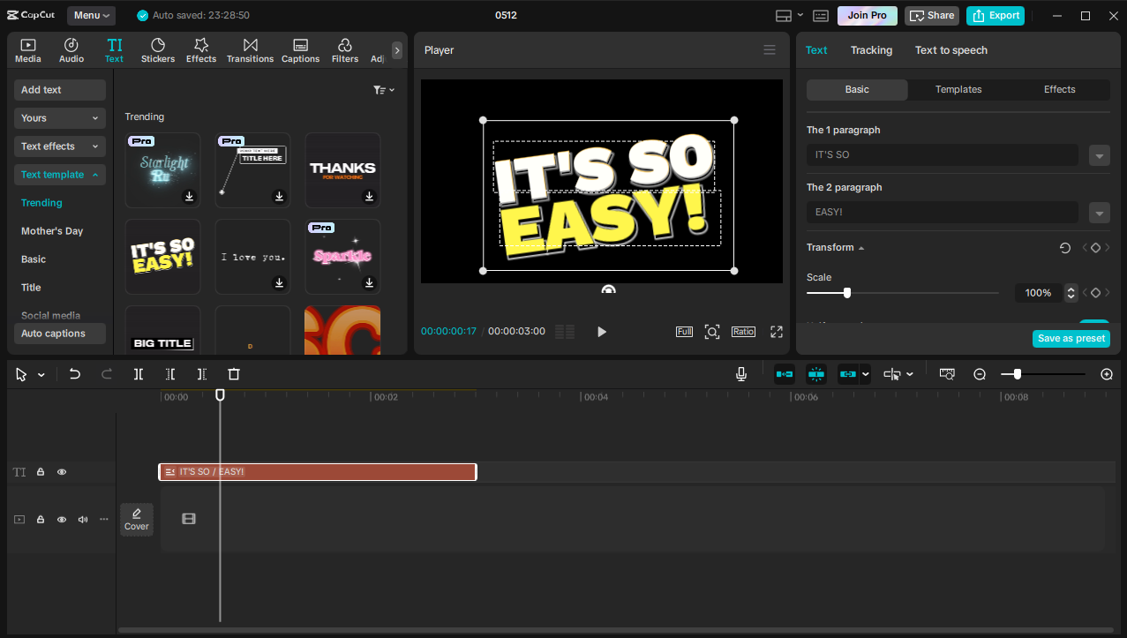Image resolution: width=1127 pixels, height=638 pixels.
Task: Switch to the Transitions panel
Action: [250, 49]
